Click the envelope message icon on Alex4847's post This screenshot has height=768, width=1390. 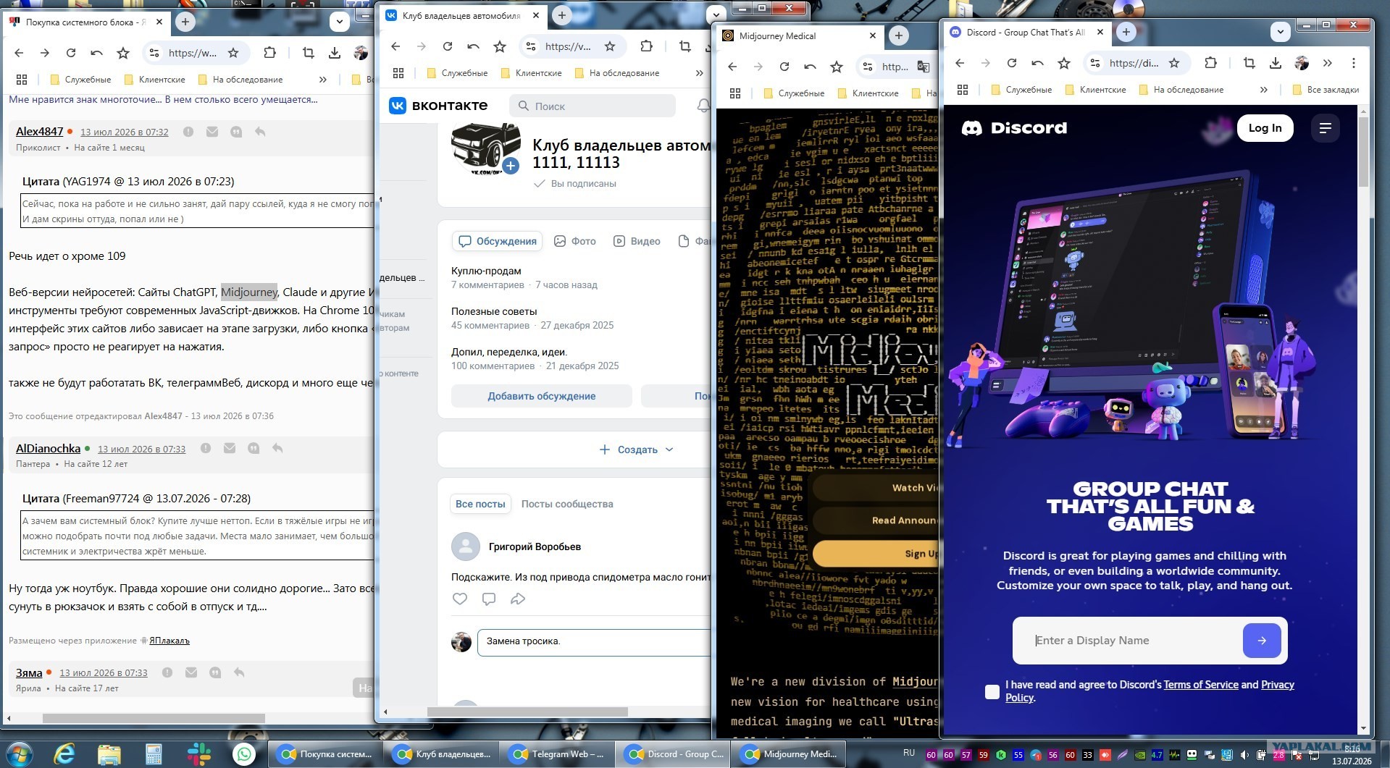pyautogui.click(x=212, y=132)
